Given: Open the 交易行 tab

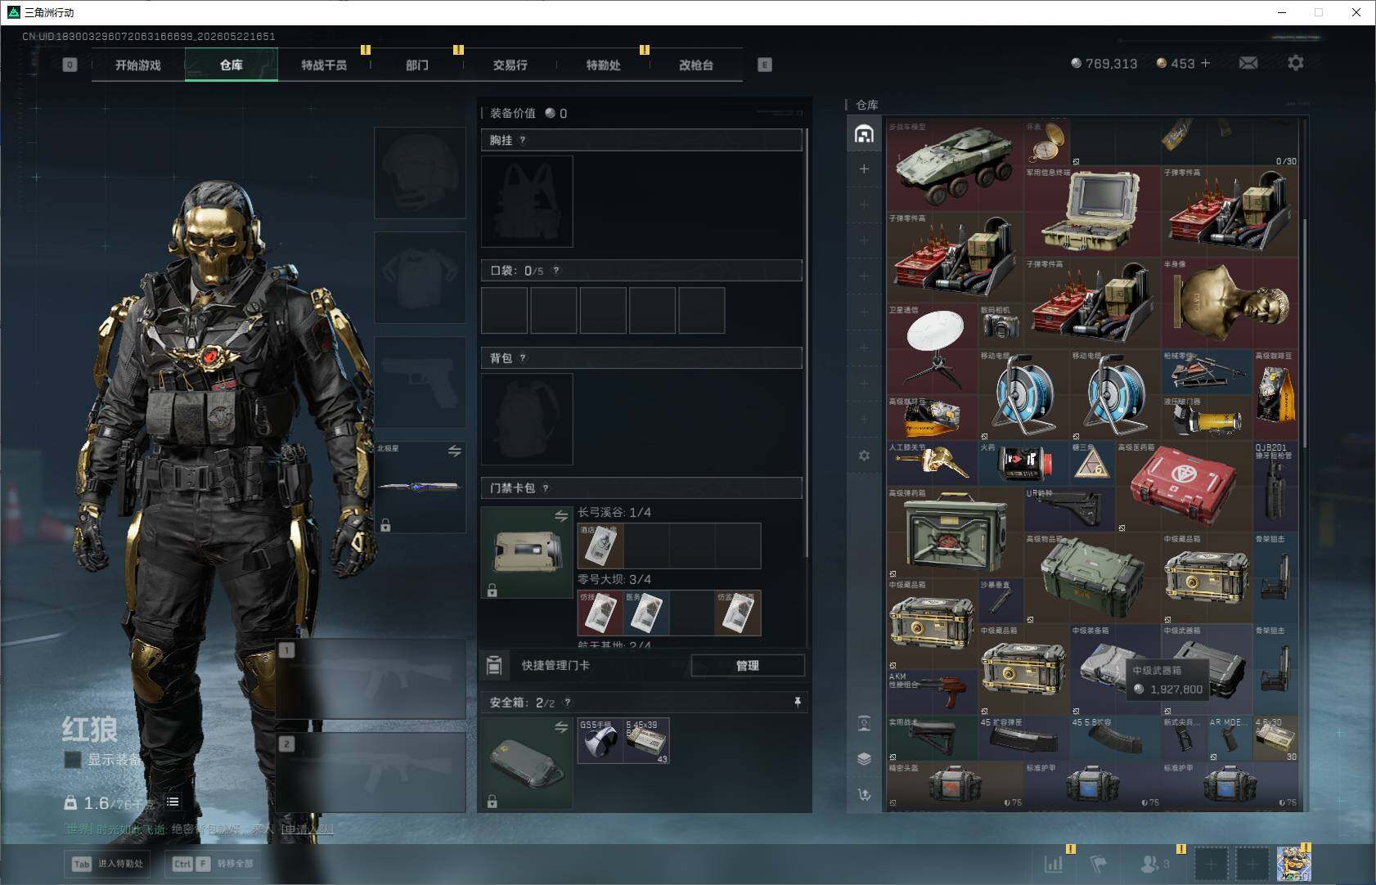Looking at the screenshot, I should (x=510, y=65).
